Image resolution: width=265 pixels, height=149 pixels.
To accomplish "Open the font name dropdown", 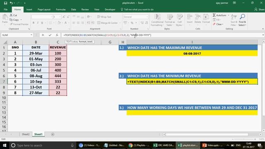I will click(x=51, y=17).
